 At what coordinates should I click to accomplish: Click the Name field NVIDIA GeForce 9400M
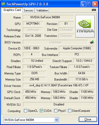[48, 17]
